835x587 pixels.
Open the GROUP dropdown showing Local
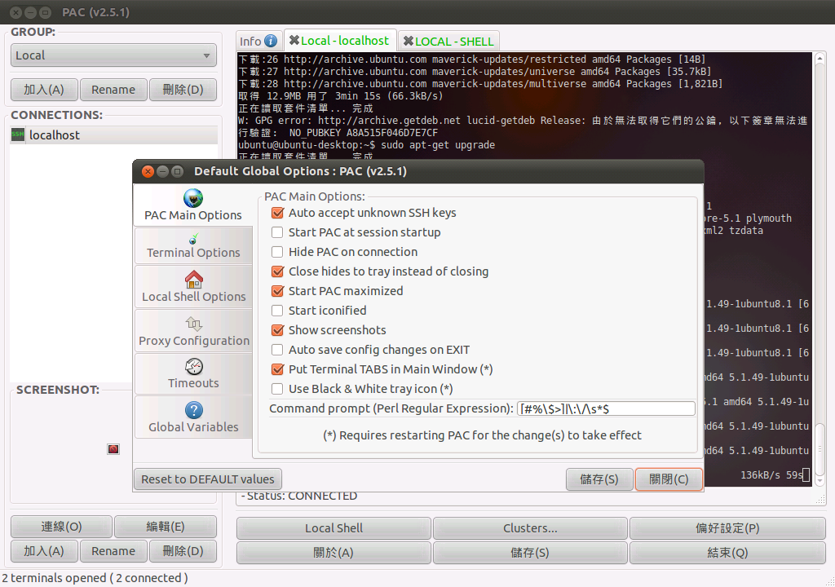click(x=113, y=55)
